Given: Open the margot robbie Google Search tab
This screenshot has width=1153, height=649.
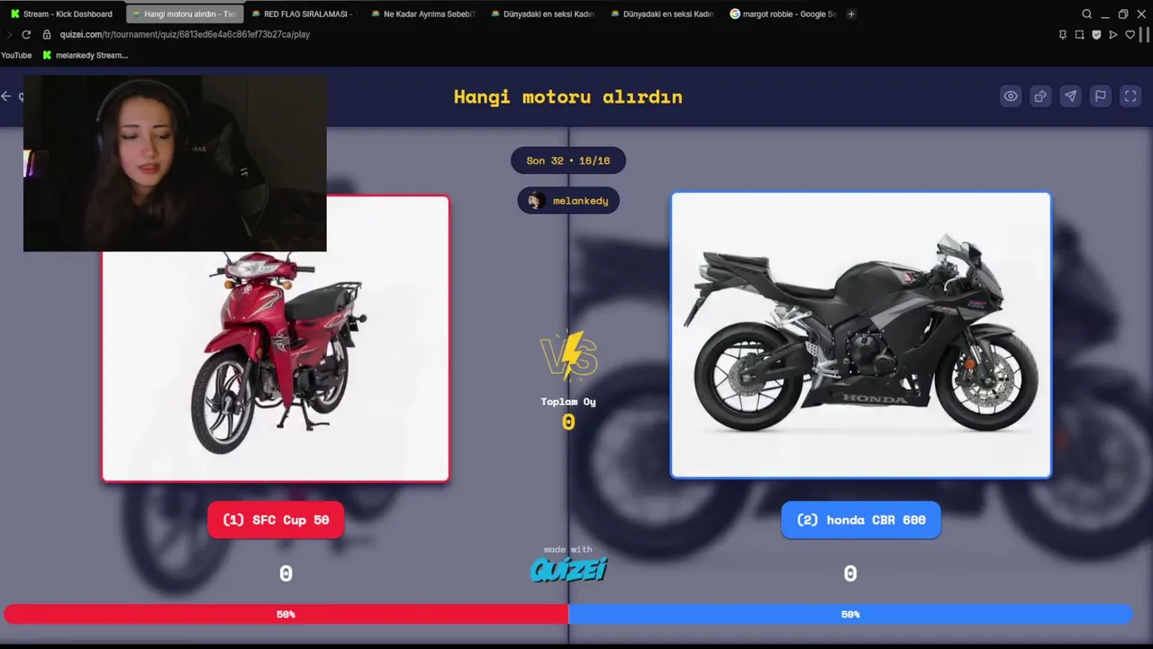Looking at the screenshot, I should 782,14.
